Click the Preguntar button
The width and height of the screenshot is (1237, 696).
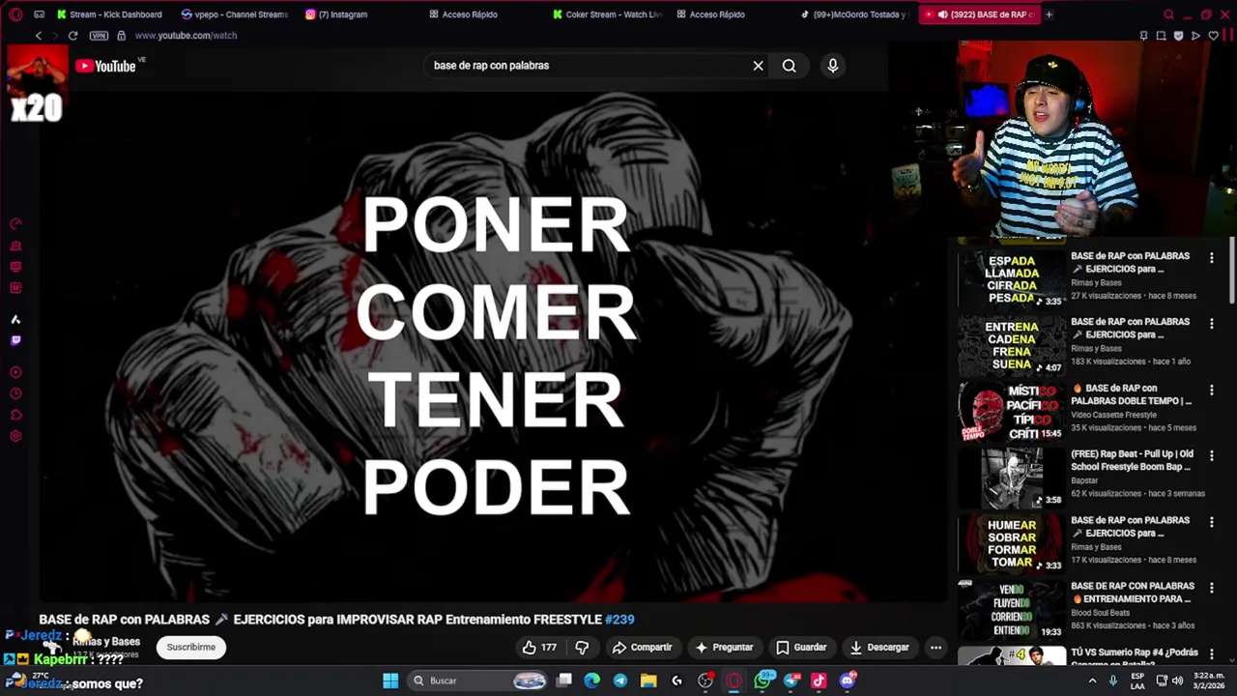point(723,648)
